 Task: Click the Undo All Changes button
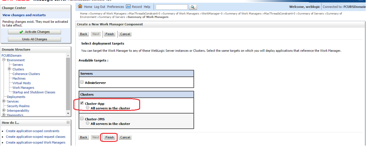[x=34, y=39]
